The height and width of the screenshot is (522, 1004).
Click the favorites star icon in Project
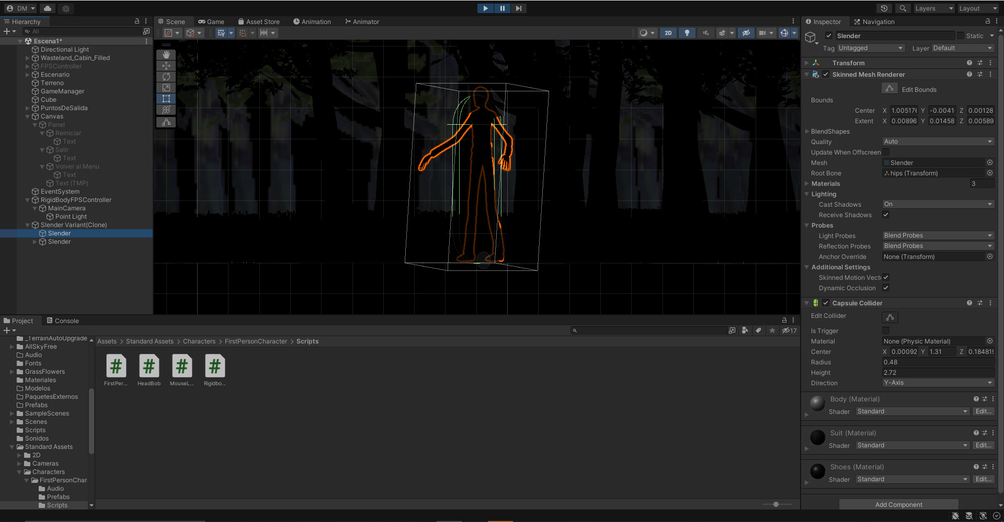[x=772, y=330]
